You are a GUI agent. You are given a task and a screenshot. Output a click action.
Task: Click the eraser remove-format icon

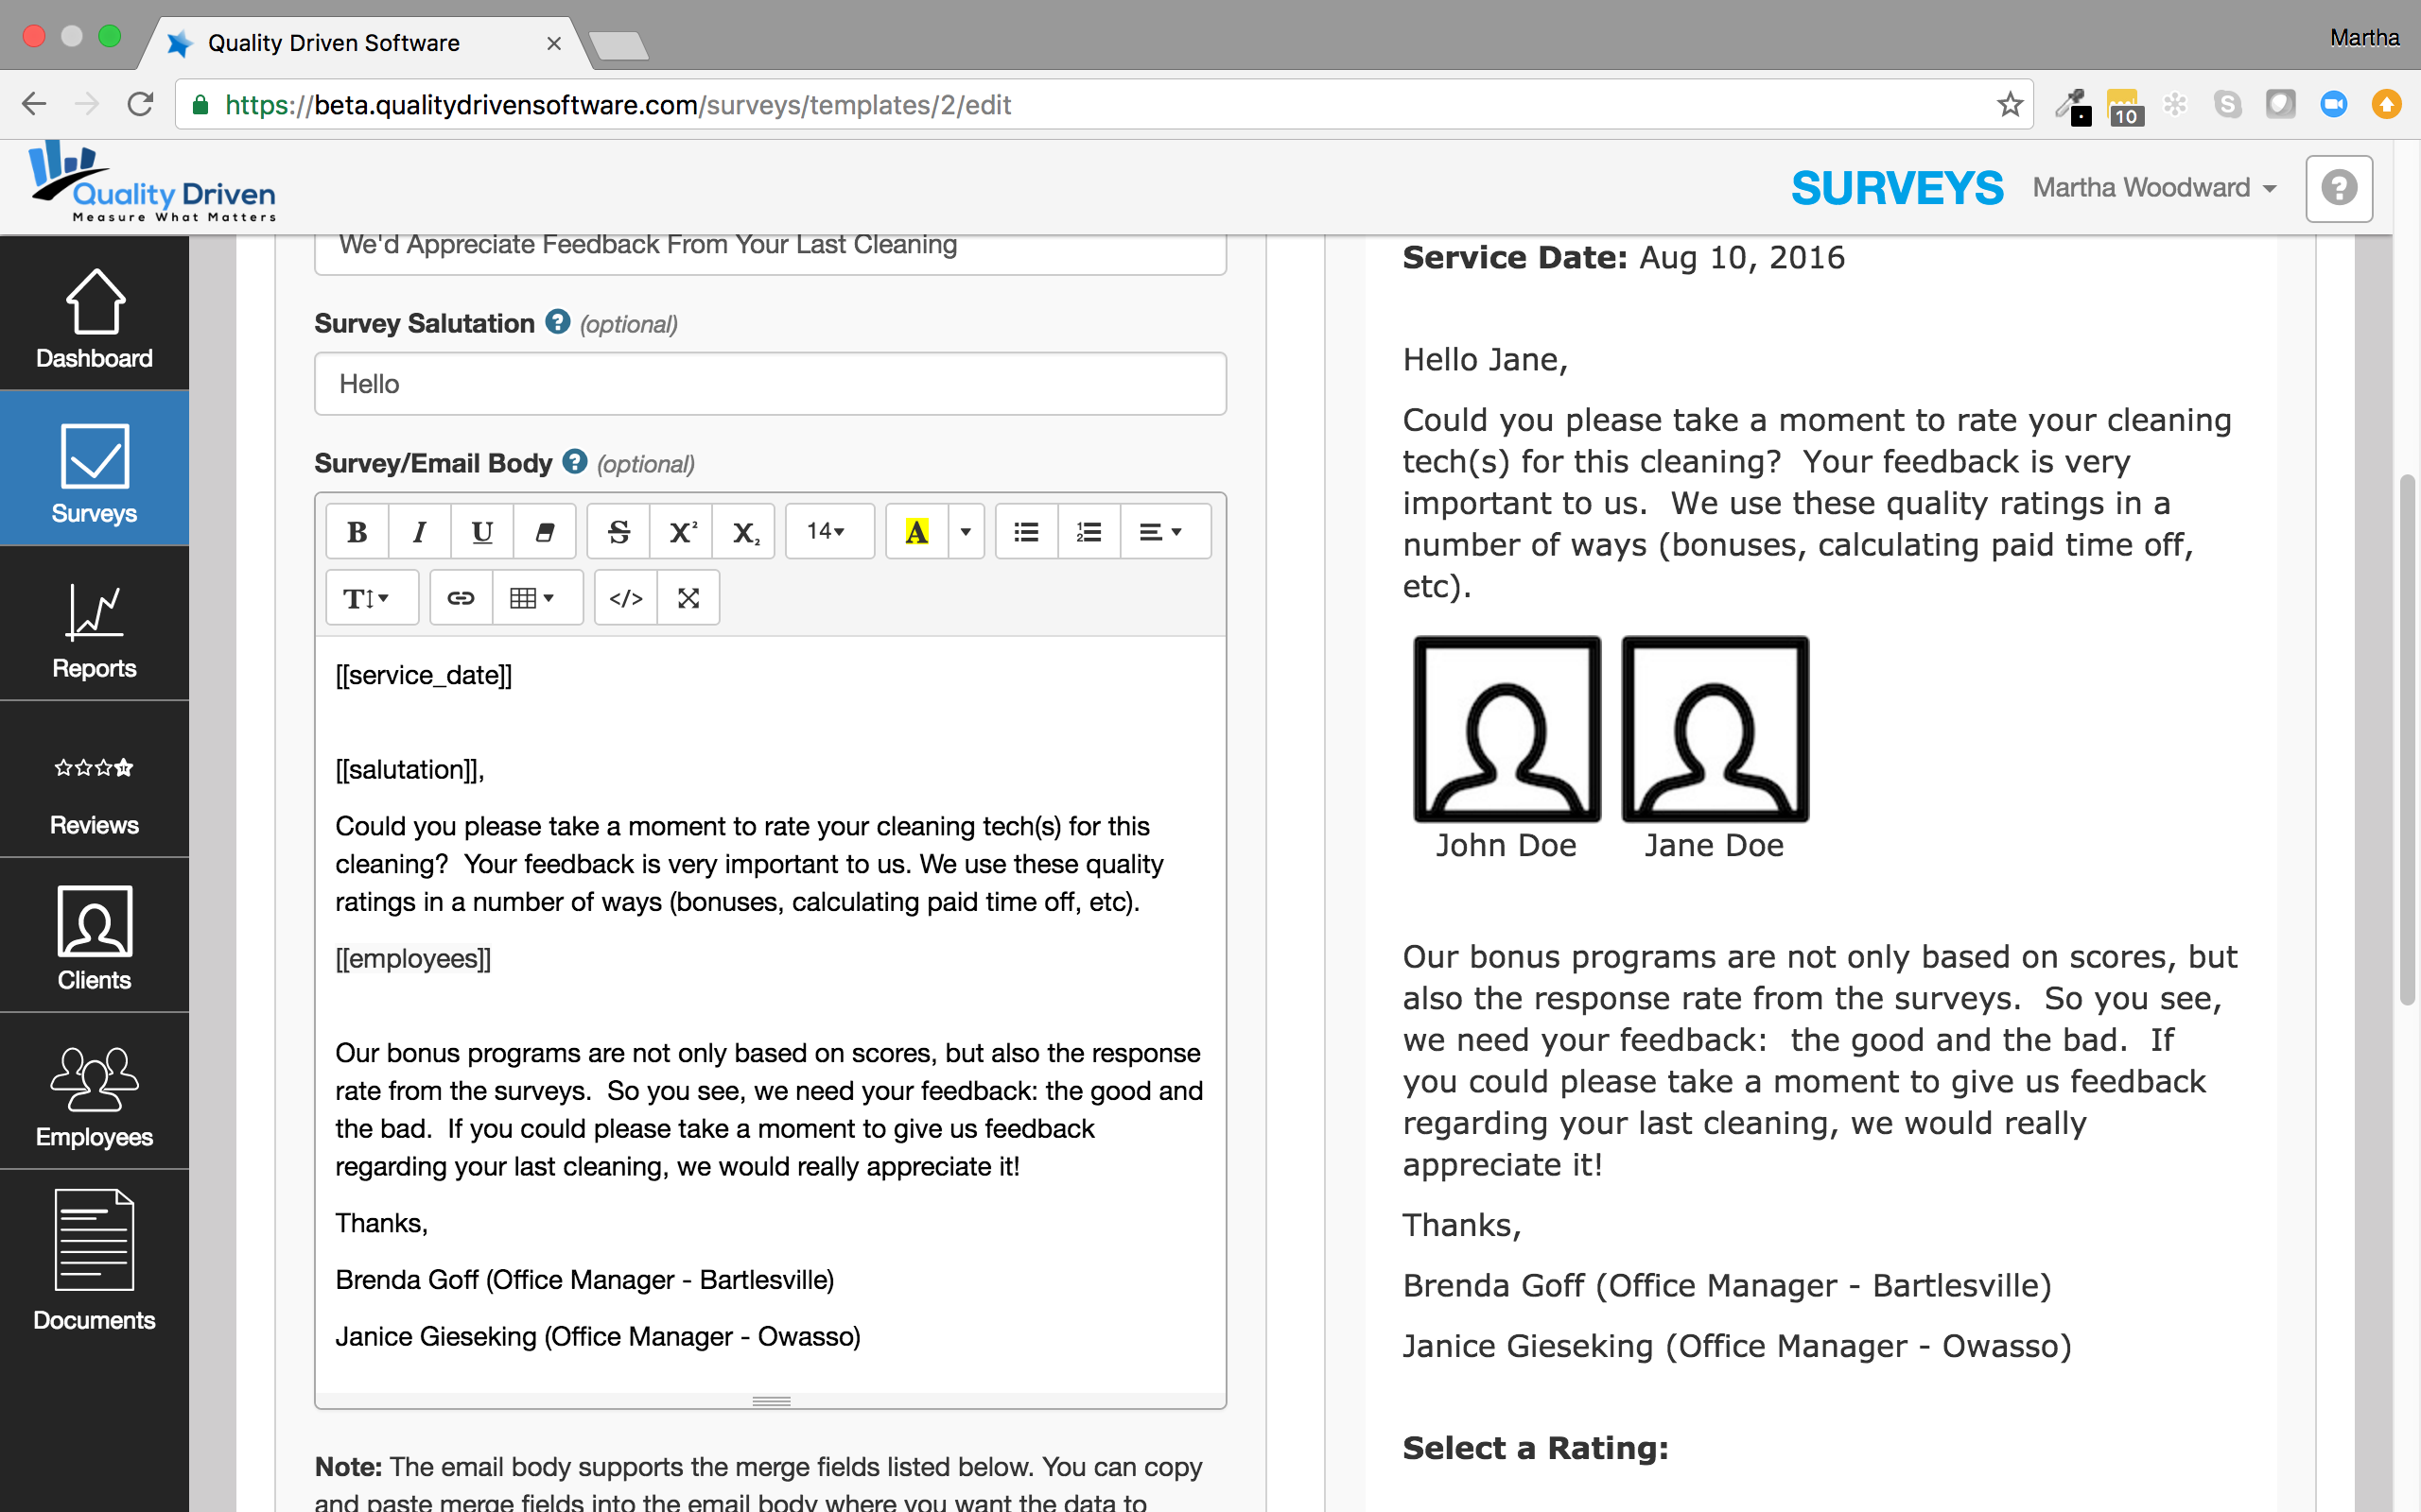(544, 532)
